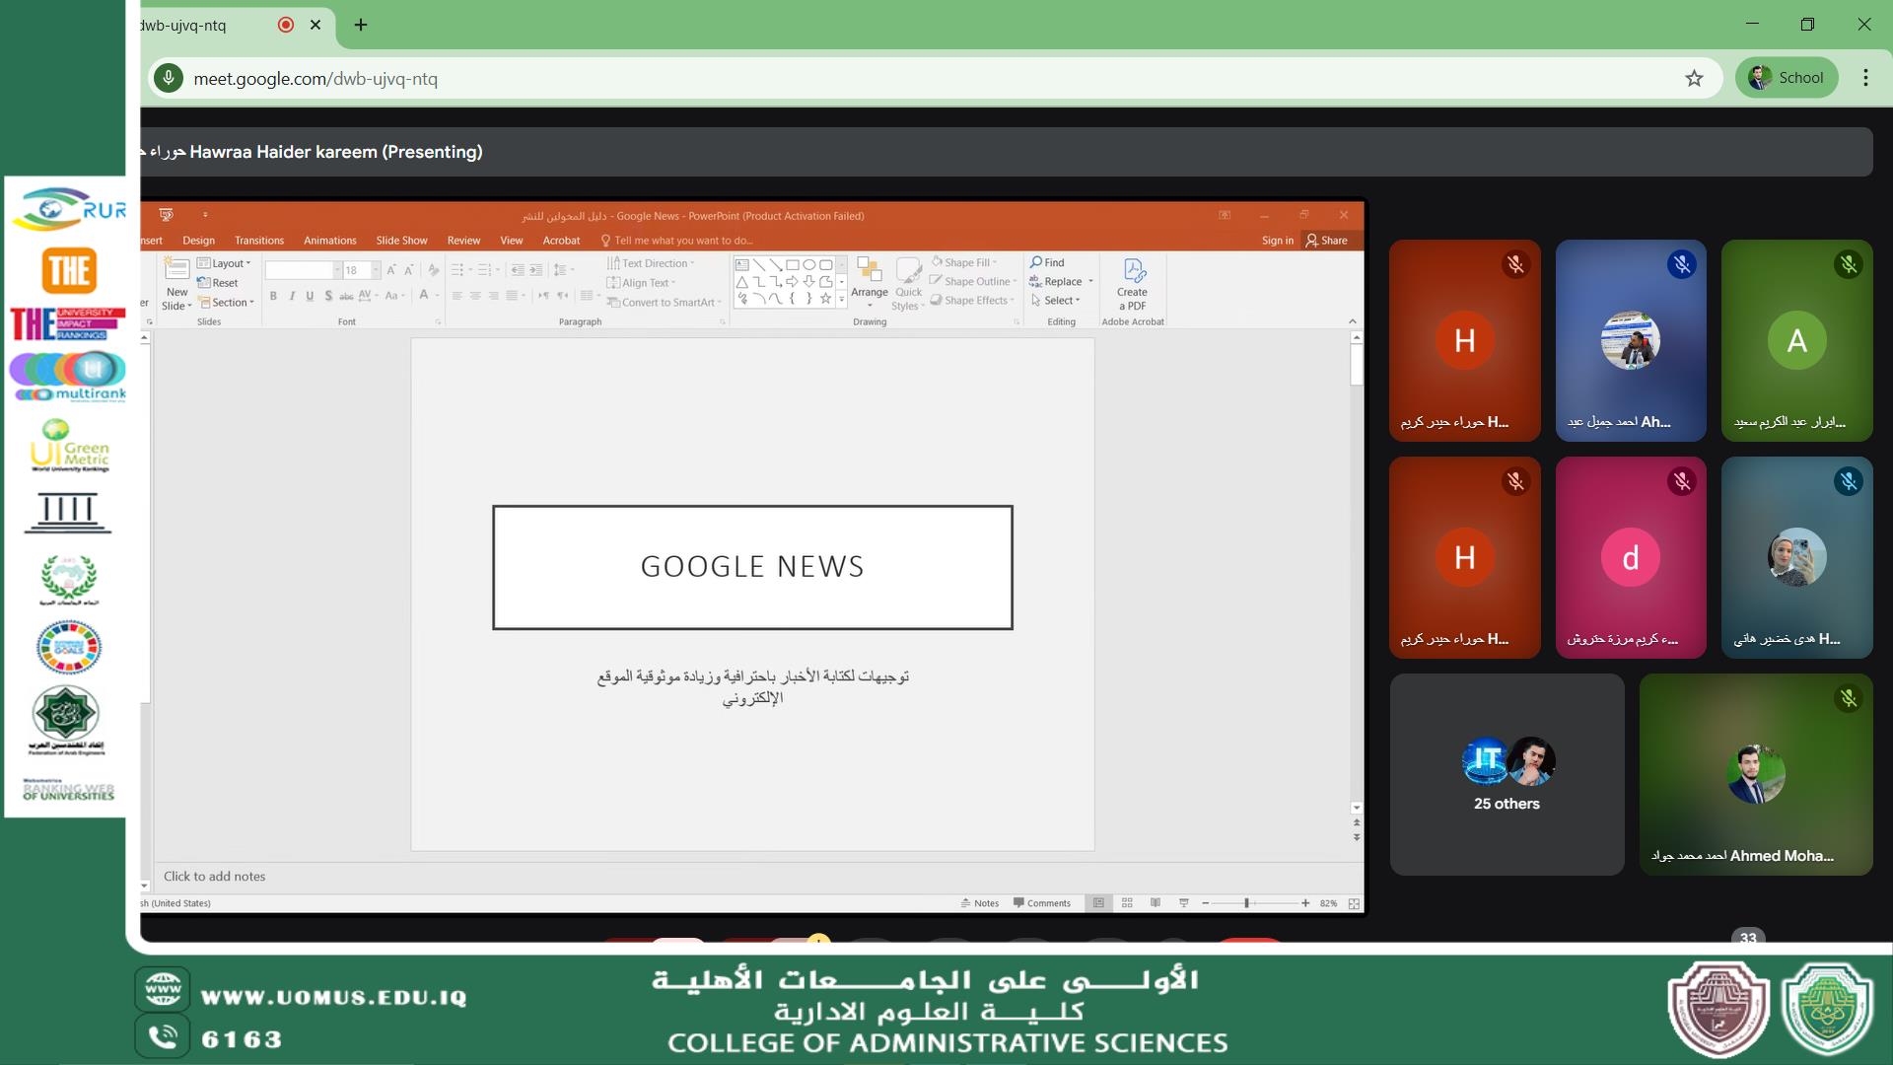Click the microphone permission icon in address bar

point(169,78)
